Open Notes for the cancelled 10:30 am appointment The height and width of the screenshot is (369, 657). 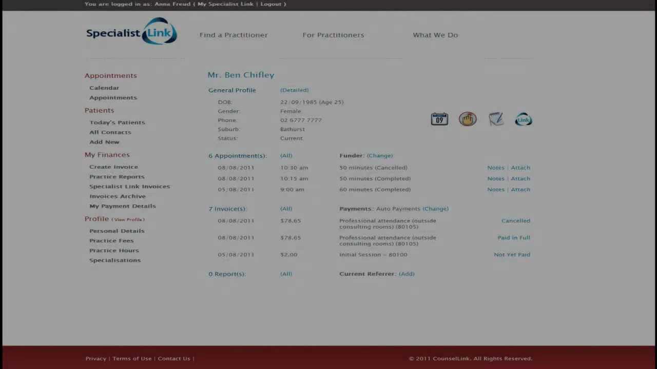(496, 168)
